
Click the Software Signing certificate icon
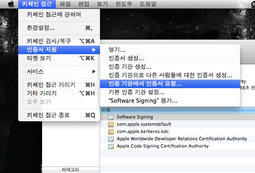coord(111,117)
